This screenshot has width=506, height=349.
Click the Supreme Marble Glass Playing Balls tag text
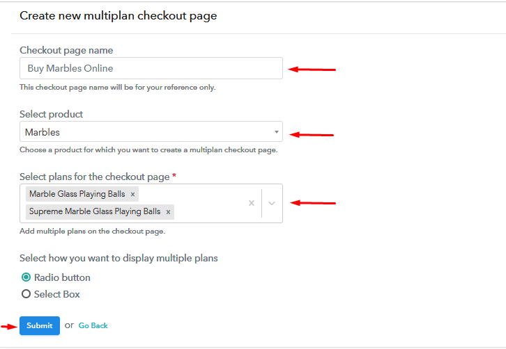(x=94, y=211)
